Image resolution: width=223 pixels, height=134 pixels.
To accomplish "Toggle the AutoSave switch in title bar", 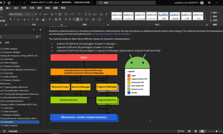I will (x=3, y=2).
